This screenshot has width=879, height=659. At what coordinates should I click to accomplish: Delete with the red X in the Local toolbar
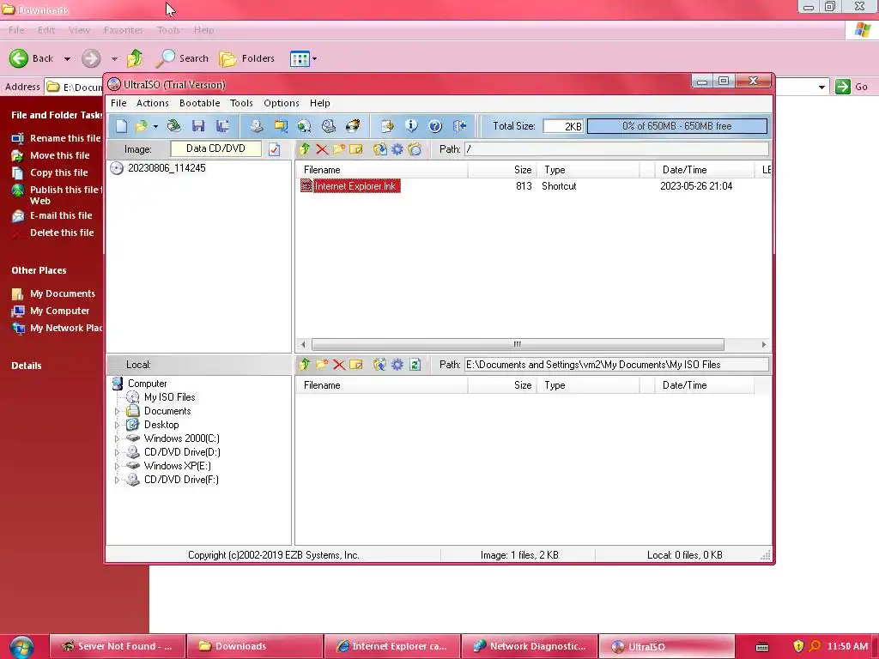click(339, 365)
